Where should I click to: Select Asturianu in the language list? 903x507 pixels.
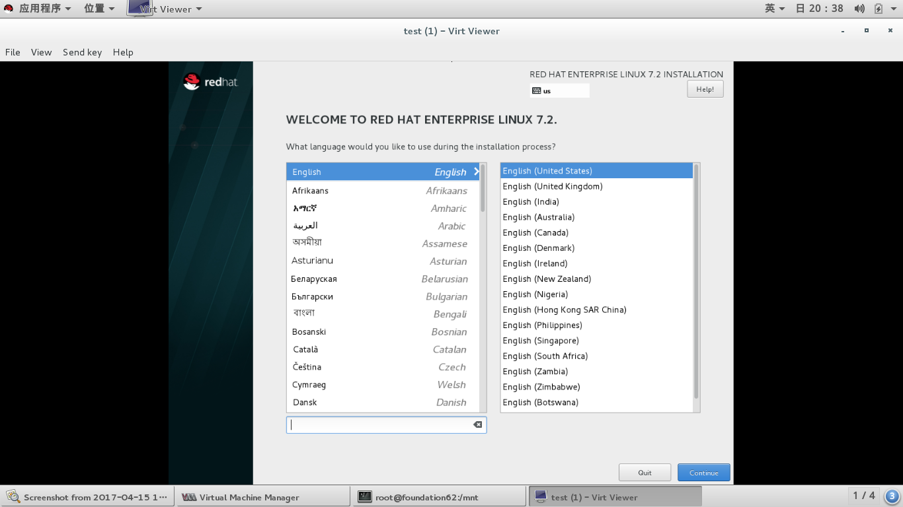click(383, 261)
